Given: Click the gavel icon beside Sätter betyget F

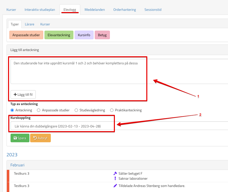Looking at the screenshot, I should click(x=115, y=173).
